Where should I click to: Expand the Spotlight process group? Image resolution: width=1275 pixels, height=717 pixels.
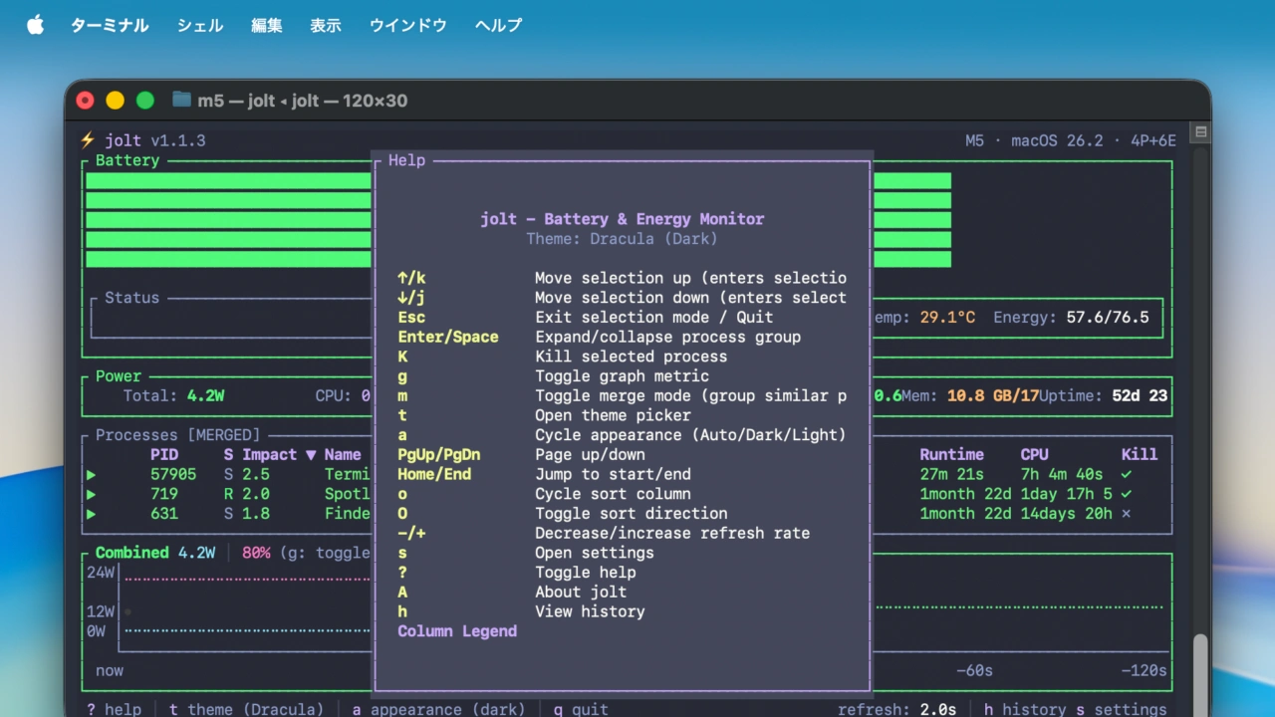coord(91,494)
